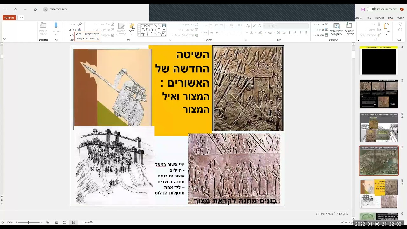Screen dimensions: 407x229
Task: Toggle Strikethrough formatting
Action: 284,32
